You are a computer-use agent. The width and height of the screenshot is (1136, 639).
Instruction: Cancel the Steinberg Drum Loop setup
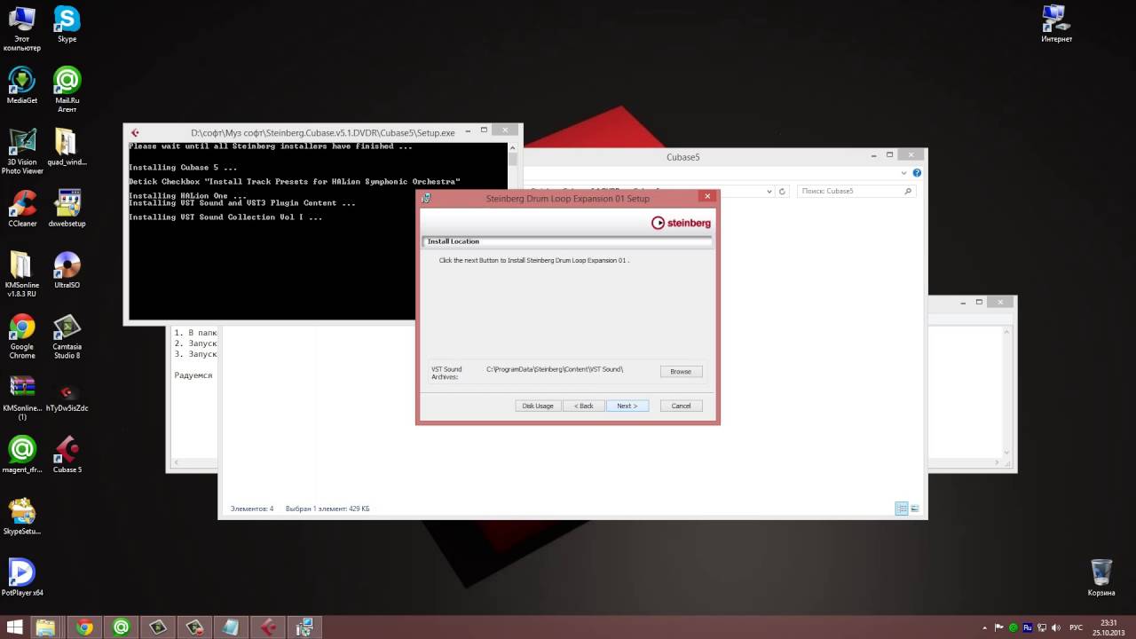coord(681,406)
